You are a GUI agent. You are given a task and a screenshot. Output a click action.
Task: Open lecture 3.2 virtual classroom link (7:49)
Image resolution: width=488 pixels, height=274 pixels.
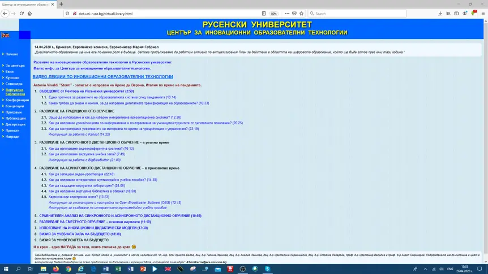tap(87, 154)
